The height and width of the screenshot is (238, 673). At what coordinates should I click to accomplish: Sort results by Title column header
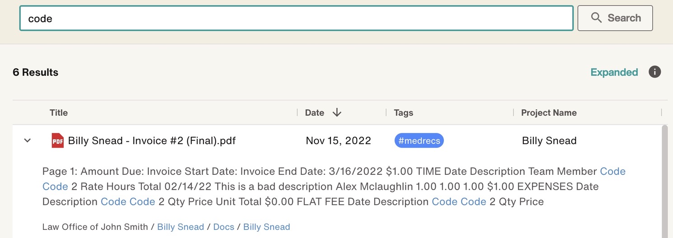click(59, 113)
